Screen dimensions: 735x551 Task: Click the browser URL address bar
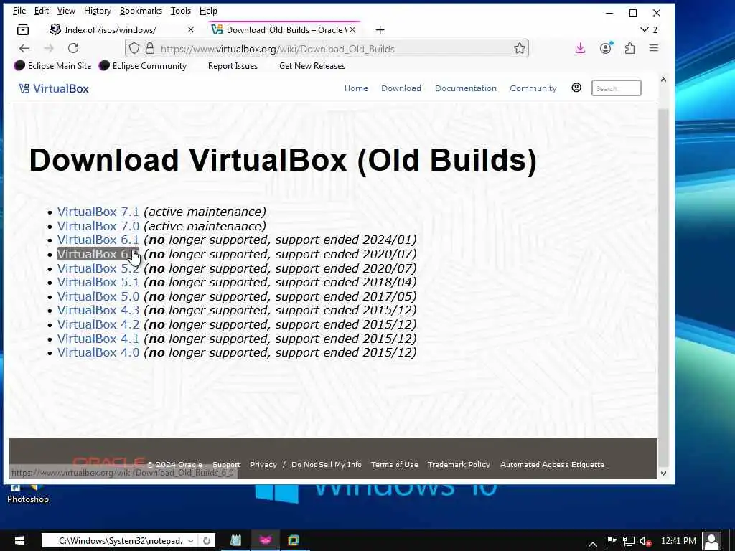[x=327, y=48]
